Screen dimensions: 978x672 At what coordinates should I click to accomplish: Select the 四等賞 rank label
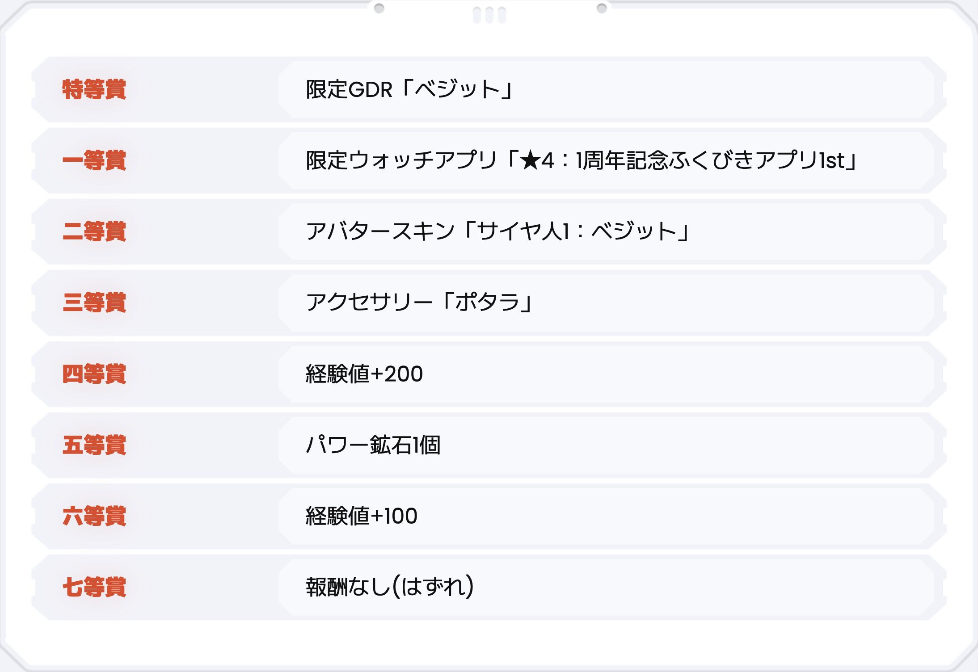coord(94,374)
